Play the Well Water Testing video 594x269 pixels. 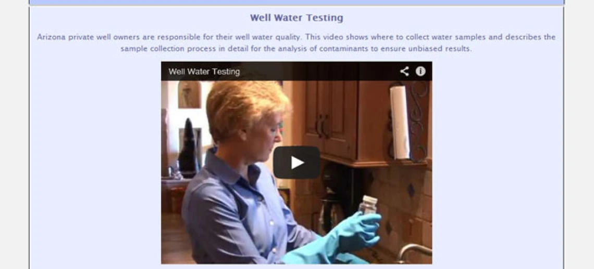coord(296,163)
